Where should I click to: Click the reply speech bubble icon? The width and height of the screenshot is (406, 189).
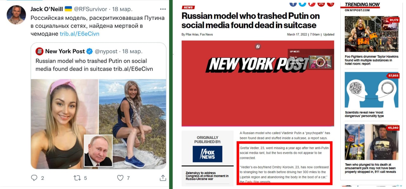[x=34, y=178]
